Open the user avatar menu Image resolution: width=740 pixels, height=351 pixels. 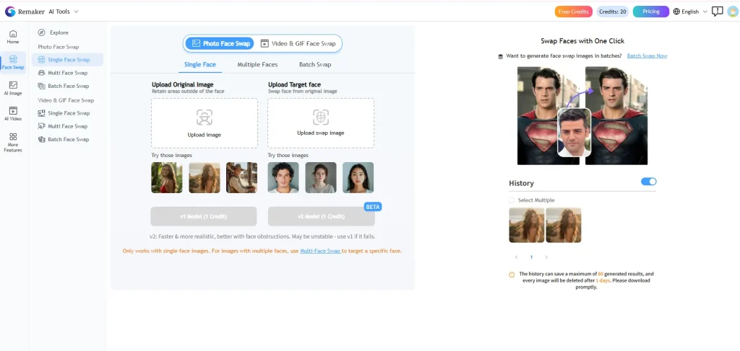733,12
